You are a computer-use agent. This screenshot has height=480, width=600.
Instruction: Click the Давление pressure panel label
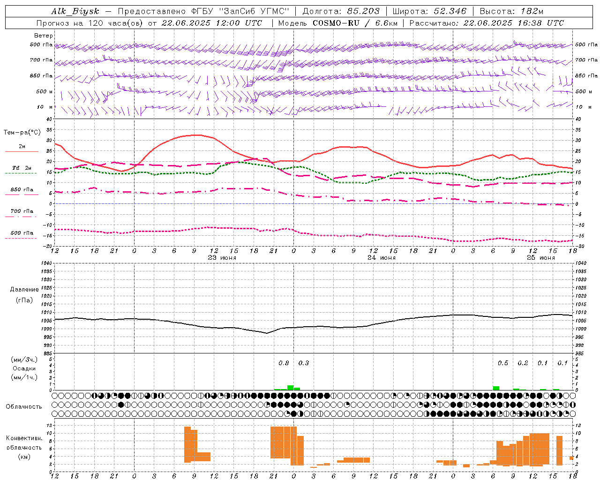click(x=24, y=290)
